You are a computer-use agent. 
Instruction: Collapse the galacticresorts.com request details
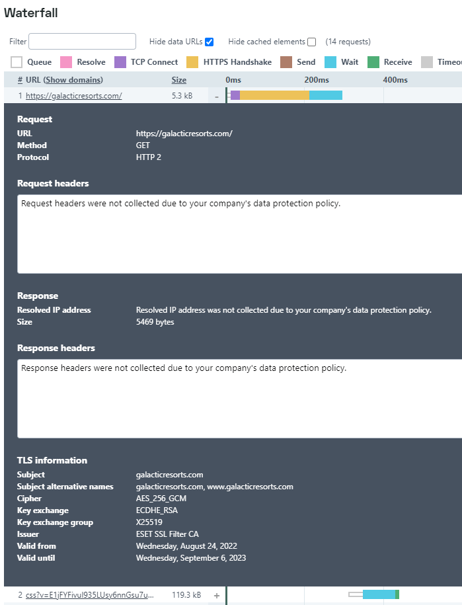tap(217, 97)
